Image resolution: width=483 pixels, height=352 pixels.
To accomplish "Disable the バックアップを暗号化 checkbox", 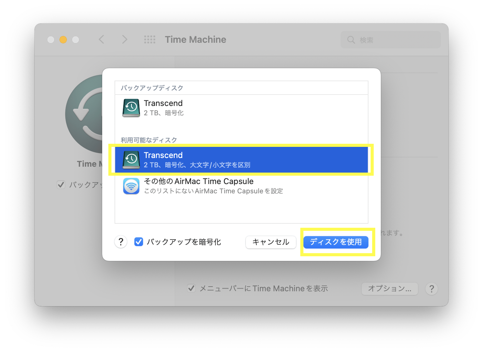I will tap(138, 242).
